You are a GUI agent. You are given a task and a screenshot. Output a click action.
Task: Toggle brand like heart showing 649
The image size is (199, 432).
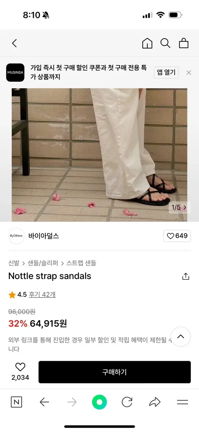point(177,236)
